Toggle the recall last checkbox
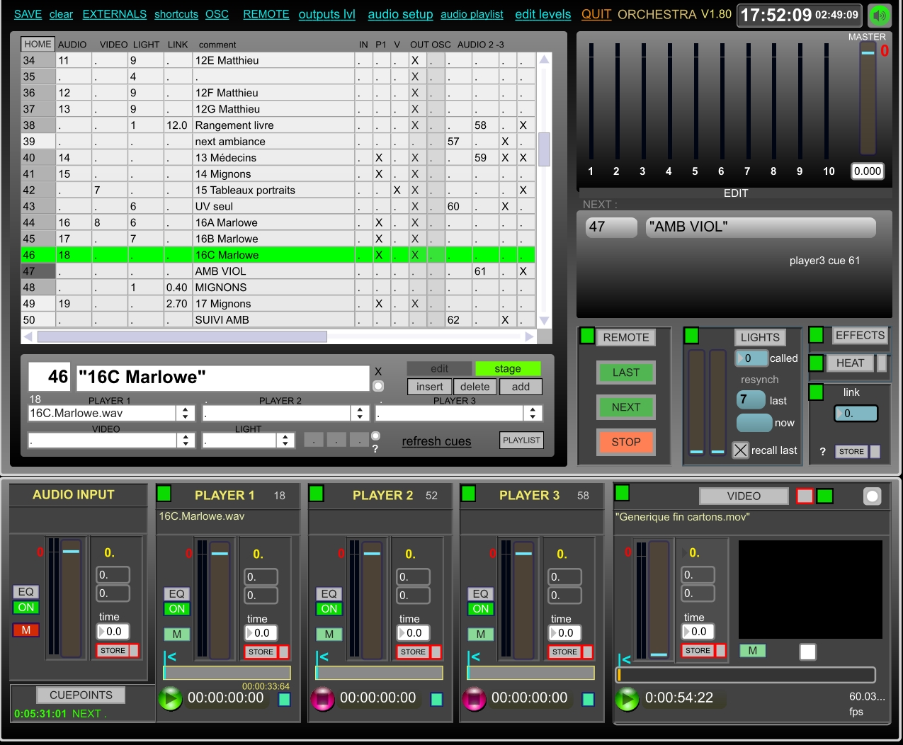The image size is (903, 745). (740, 450)
